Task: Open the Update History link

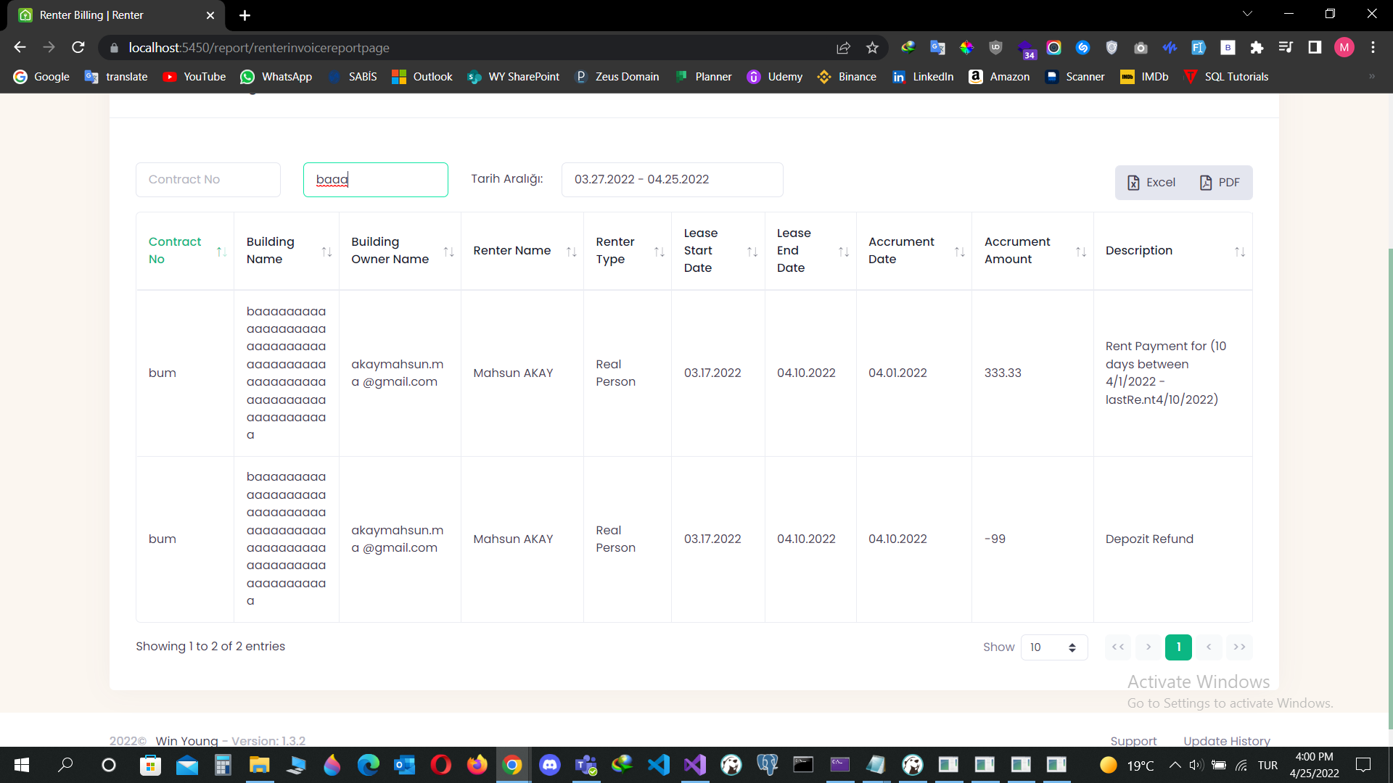Action: tap(1226, 741)
